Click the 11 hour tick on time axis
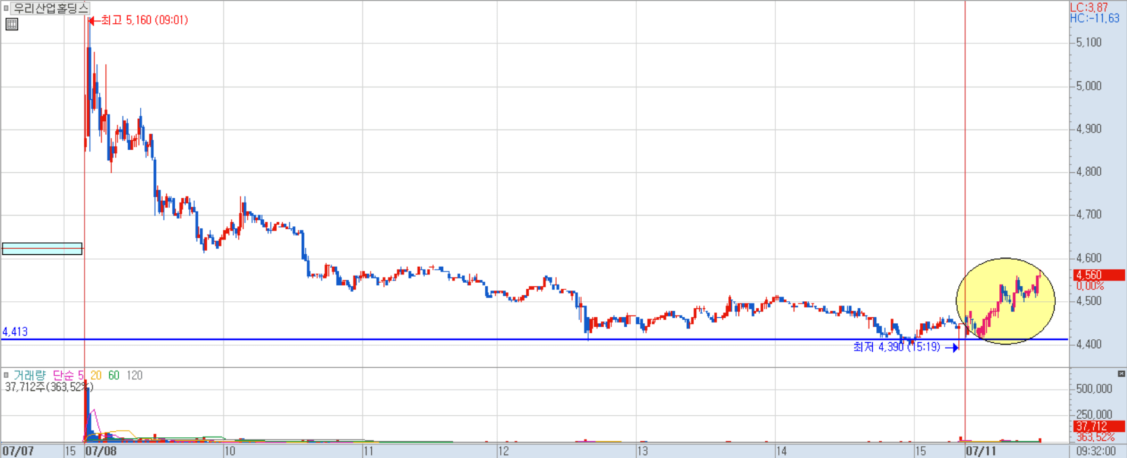 tap(369, 451)
